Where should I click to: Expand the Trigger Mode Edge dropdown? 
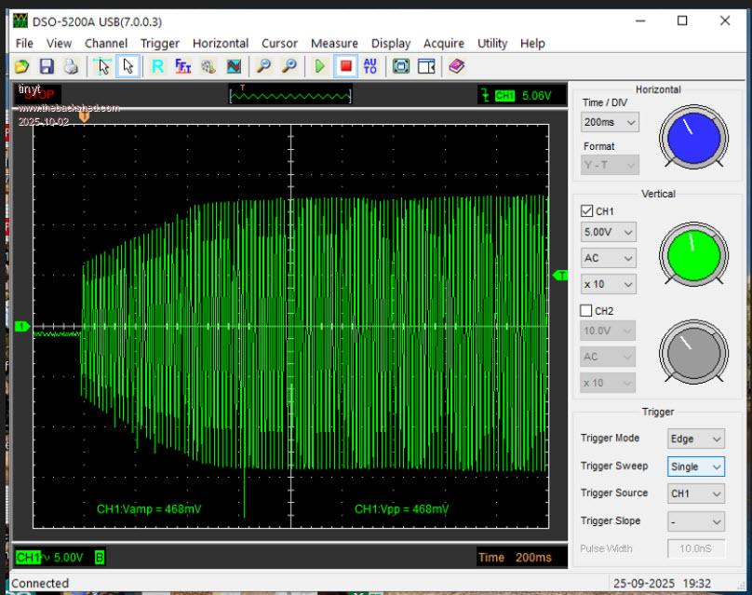coord(695,439)
